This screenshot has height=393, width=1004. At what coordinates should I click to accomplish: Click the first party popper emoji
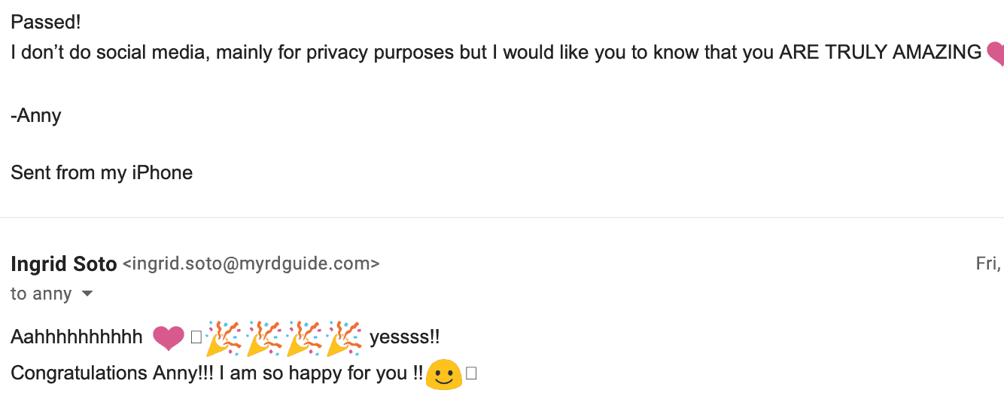(223, 337)
